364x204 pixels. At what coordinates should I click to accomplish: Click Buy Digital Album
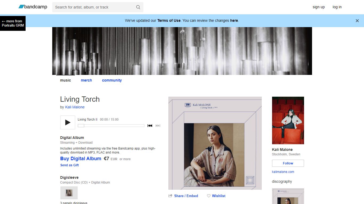tap(81, 159)
